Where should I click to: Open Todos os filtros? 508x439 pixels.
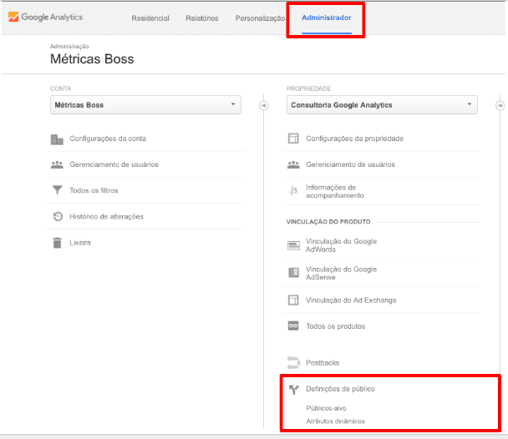point(94,190)
